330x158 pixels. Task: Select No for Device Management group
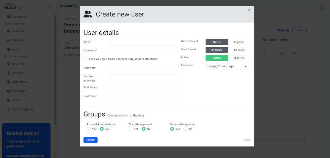tap(185, 129)
